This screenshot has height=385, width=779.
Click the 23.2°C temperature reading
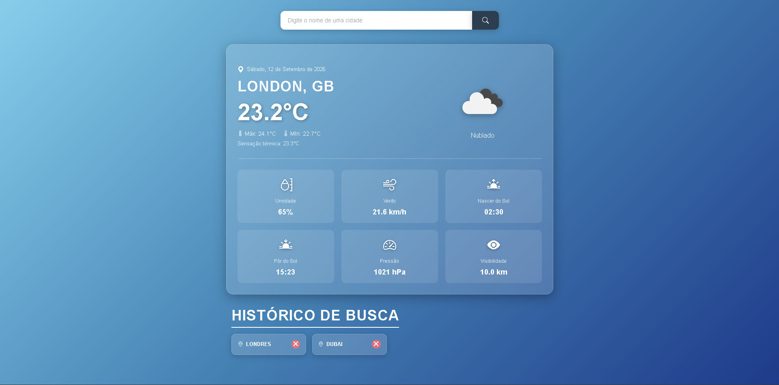coord(273,112)
